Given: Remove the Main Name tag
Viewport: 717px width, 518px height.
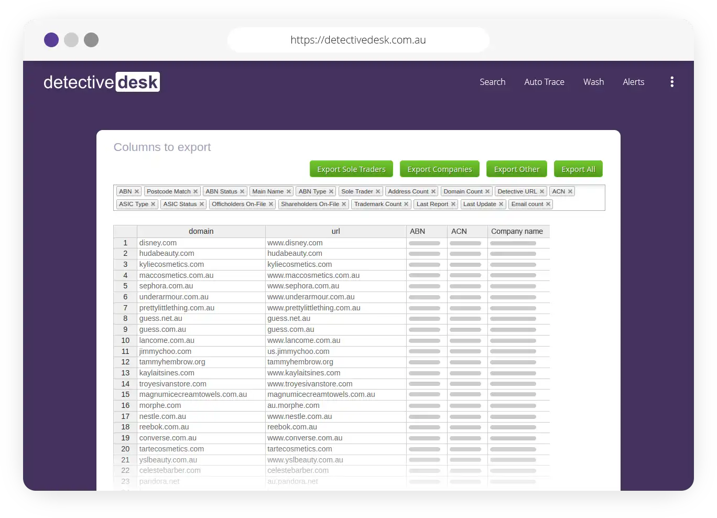Looking at the screenshot, I should [289, 192].
